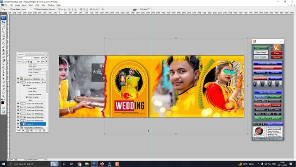Image resolution: width=296 pixels, height=167 pixels.
Task: Select the Eyedropper tool
Action: click(3, 89)
